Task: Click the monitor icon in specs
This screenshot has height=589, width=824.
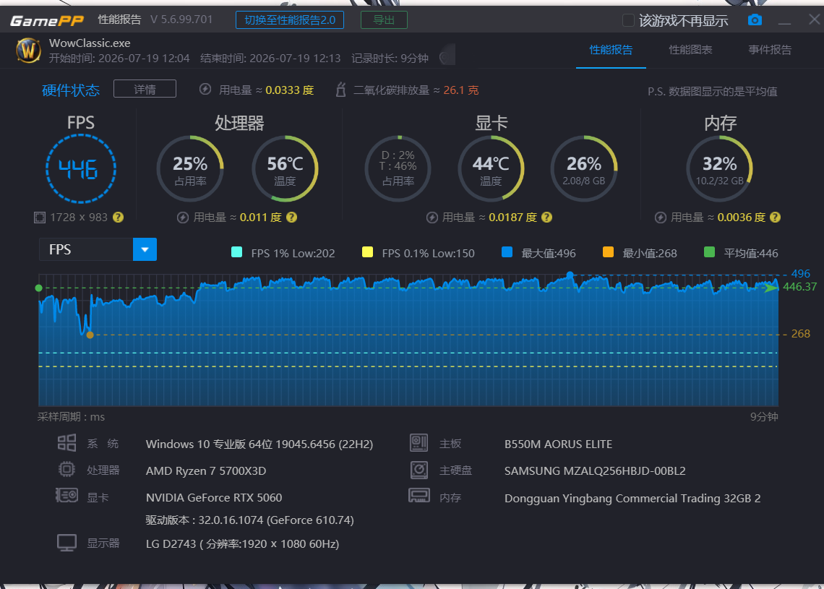Action: 66,543
